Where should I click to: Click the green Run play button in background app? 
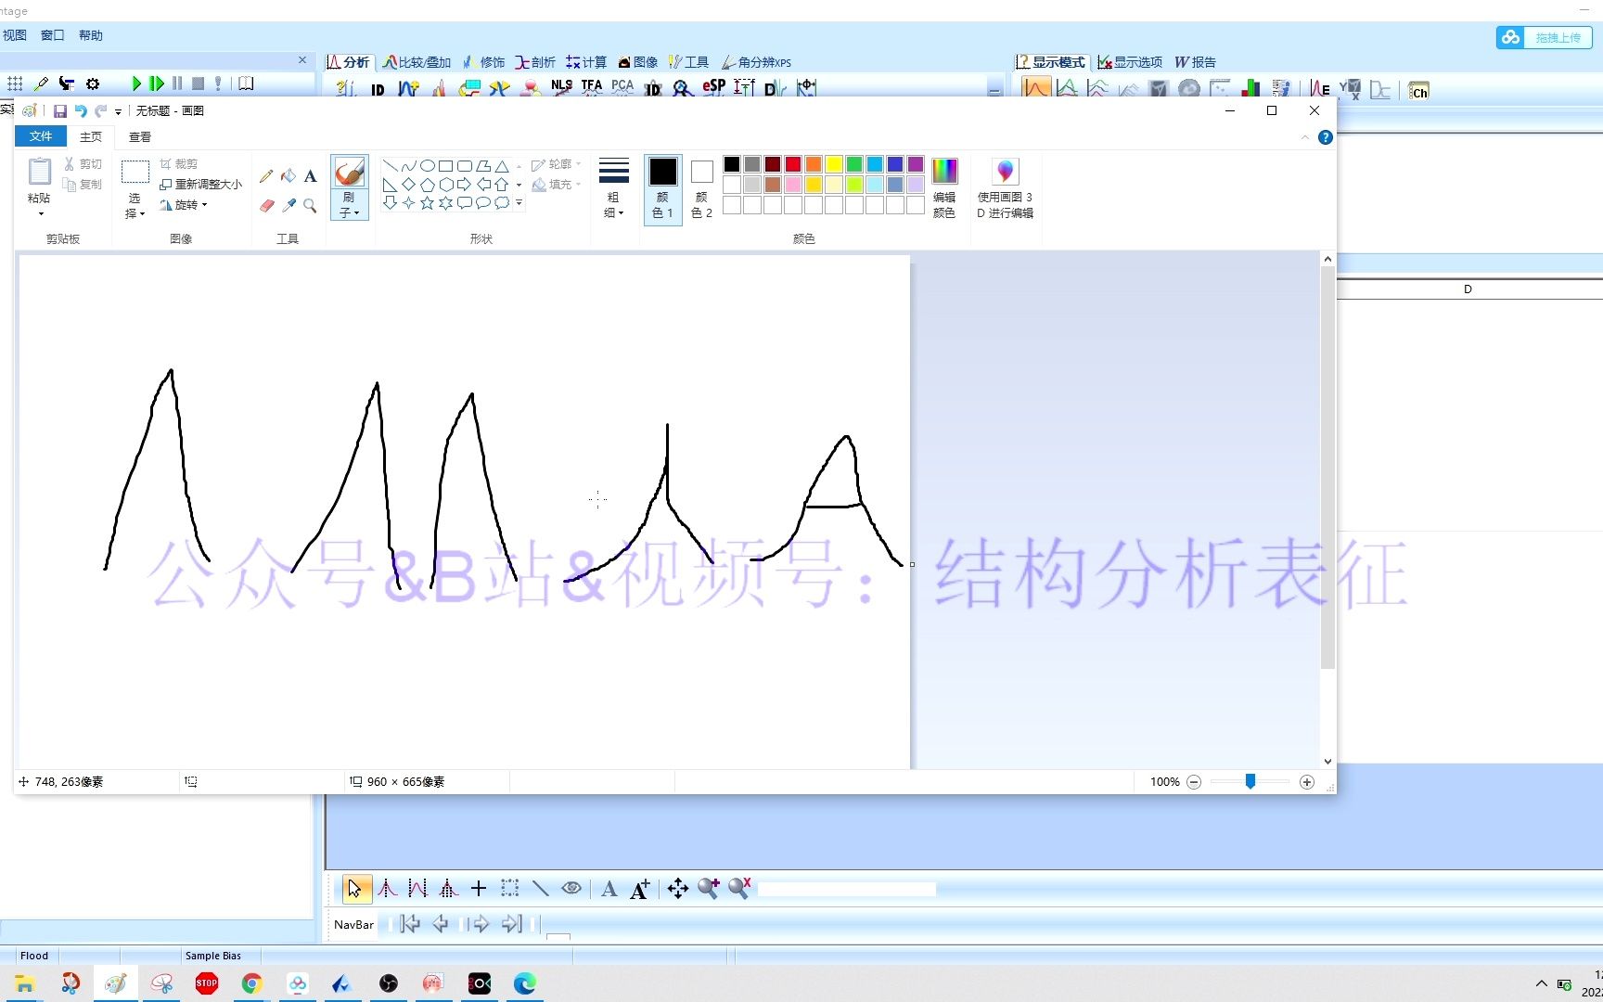[136, 83]
